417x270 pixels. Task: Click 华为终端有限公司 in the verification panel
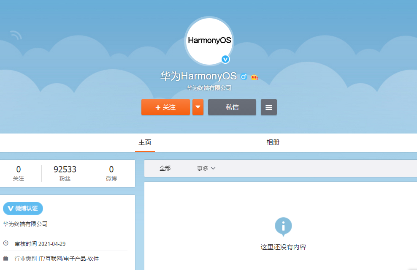click(25, 224)
